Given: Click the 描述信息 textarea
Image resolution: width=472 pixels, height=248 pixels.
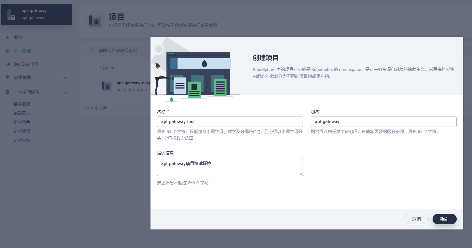Looking at the screenshot, I should [x=230, y=167].
